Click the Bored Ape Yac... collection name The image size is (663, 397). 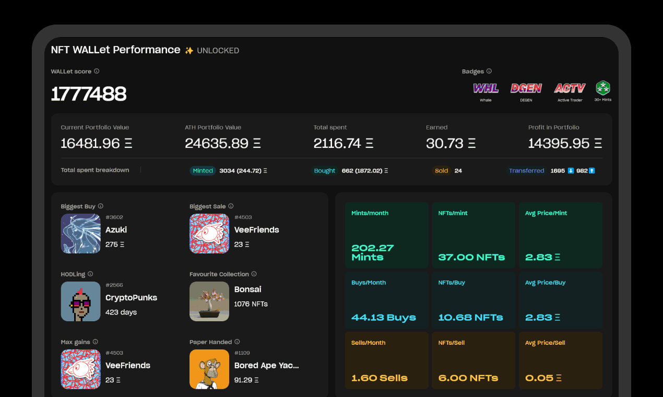[x=267, y=366]
